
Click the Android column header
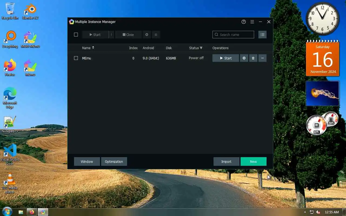148,48
